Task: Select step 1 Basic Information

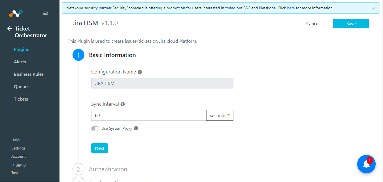Action: click(78, 55)
